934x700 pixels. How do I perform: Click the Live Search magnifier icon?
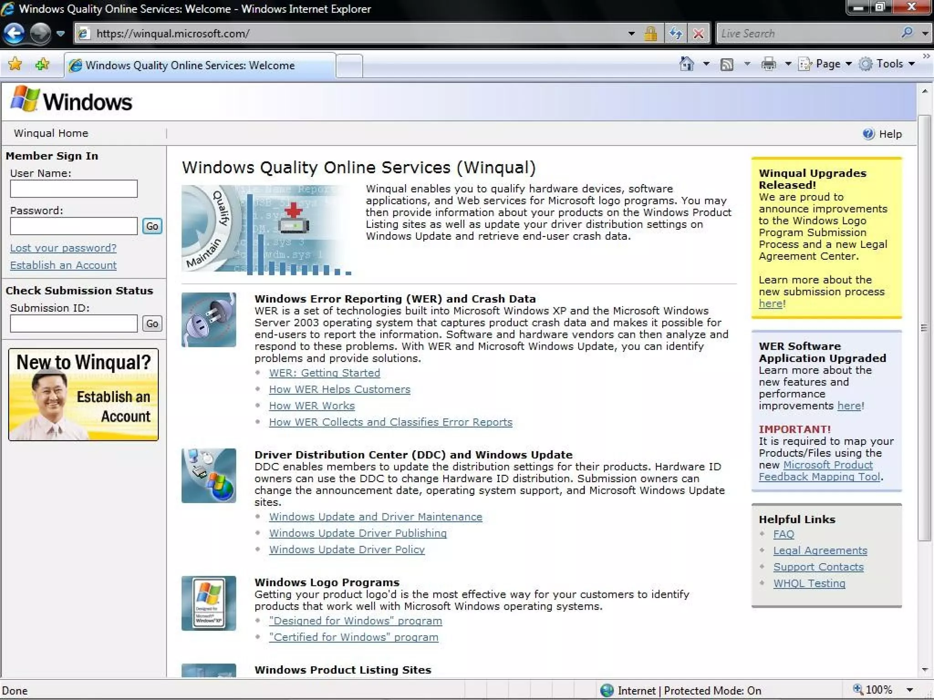tap(907, 33)
